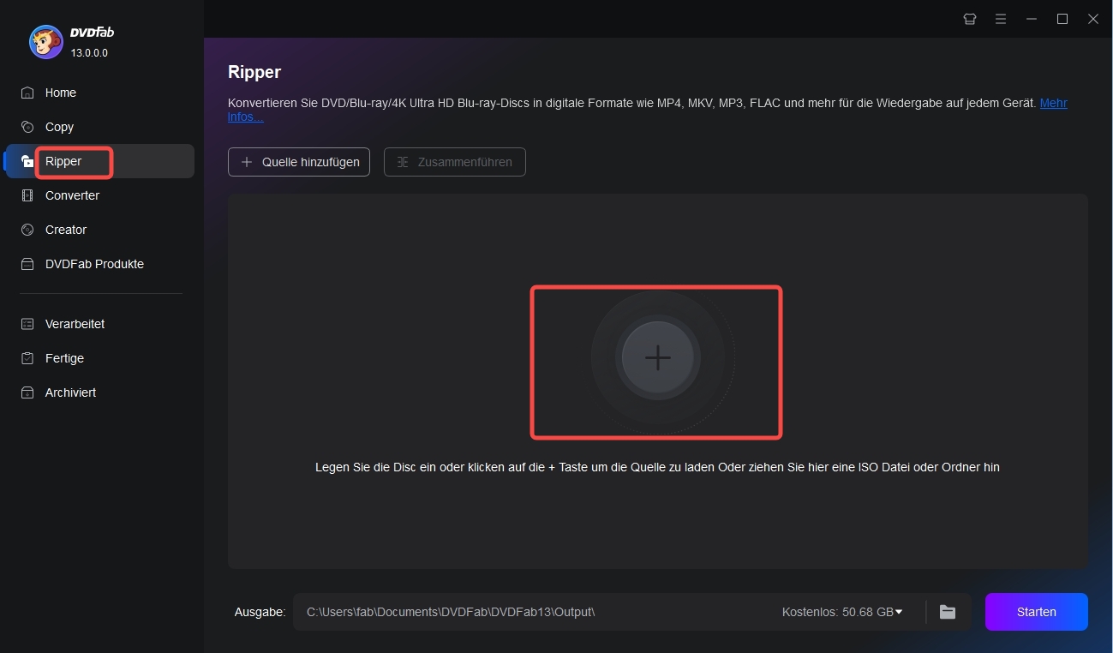The image size is (1113, 653).
Task: Close the DVDFab window
Action: 1093,19
